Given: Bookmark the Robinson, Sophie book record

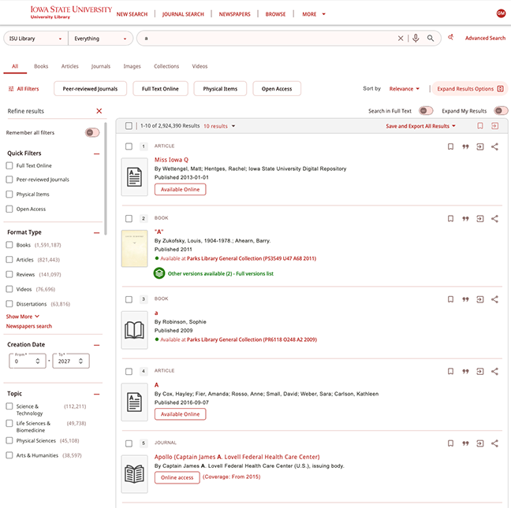Looking at the screenshot, I should (x=450, y=299).
